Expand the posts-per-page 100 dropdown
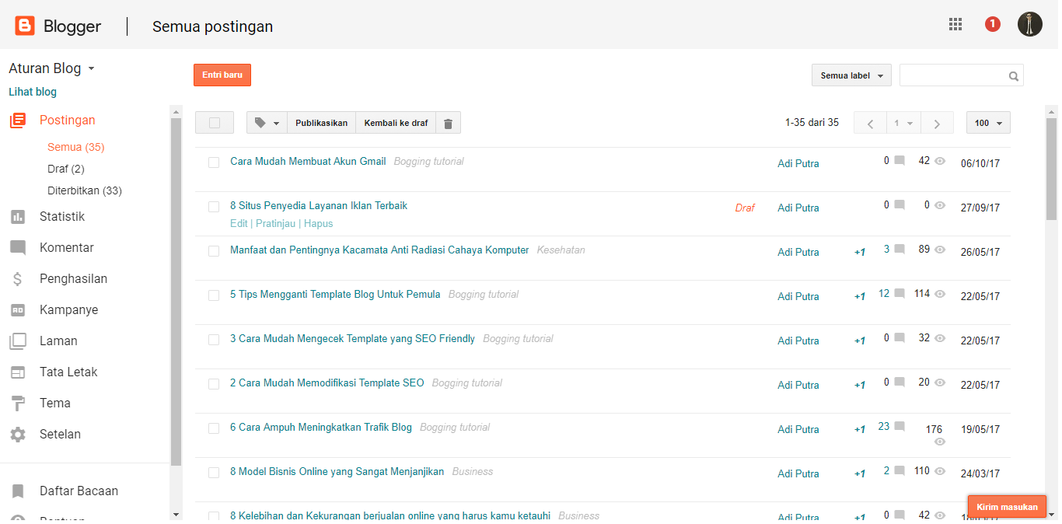This screenshot has width=1062, height=524. point(987,122)
